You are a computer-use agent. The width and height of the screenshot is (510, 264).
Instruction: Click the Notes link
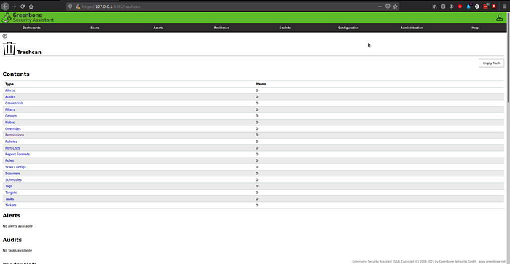pyautogui.click(x=9, y=123)
